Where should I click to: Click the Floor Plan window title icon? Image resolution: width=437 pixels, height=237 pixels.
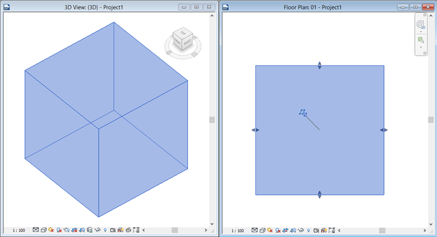pyautogui.click(x=226, y=7)
